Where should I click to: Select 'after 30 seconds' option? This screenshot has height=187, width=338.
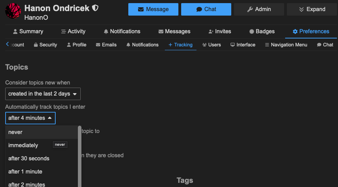[29, 159]
